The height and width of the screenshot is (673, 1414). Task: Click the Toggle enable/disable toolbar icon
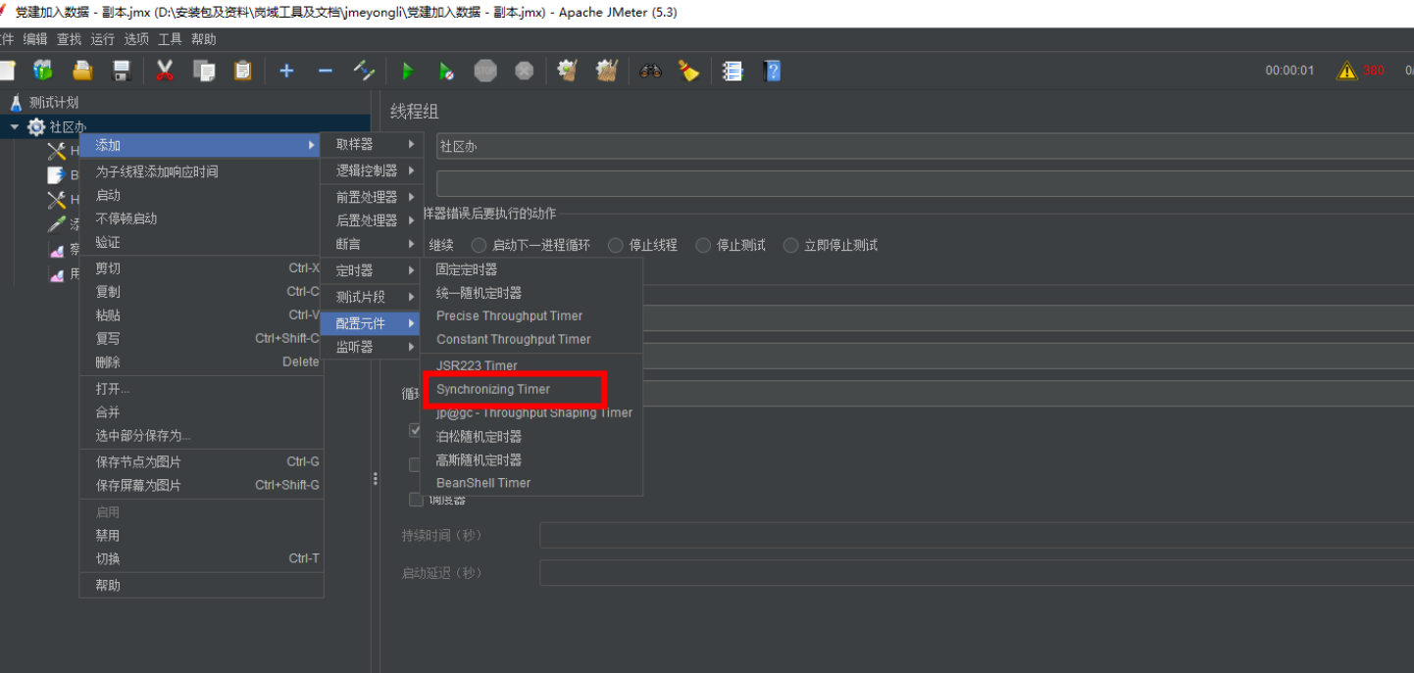tap(365, 71)
